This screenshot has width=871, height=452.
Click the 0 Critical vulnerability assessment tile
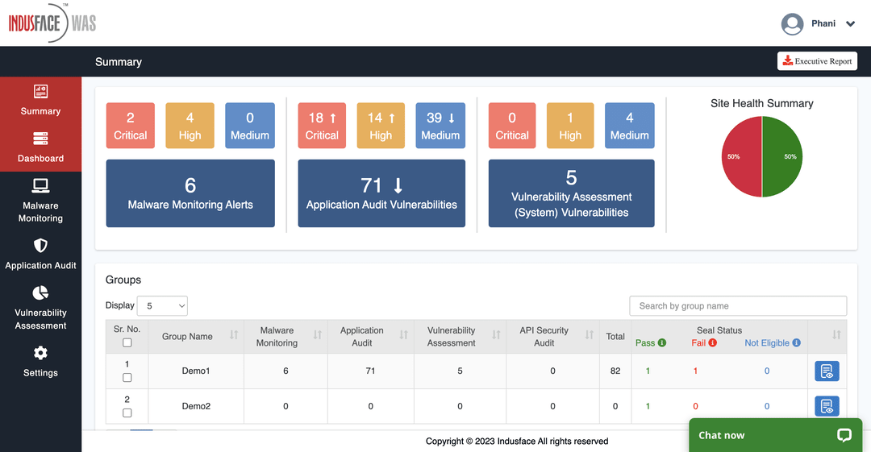[x=512, y=126]
